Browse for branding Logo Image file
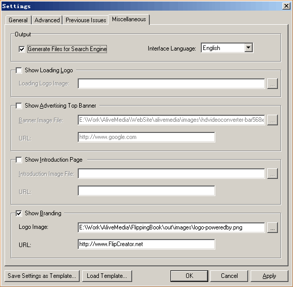This screenshot has height=287, width=293. pyautogui.click(x=272, y=228)
